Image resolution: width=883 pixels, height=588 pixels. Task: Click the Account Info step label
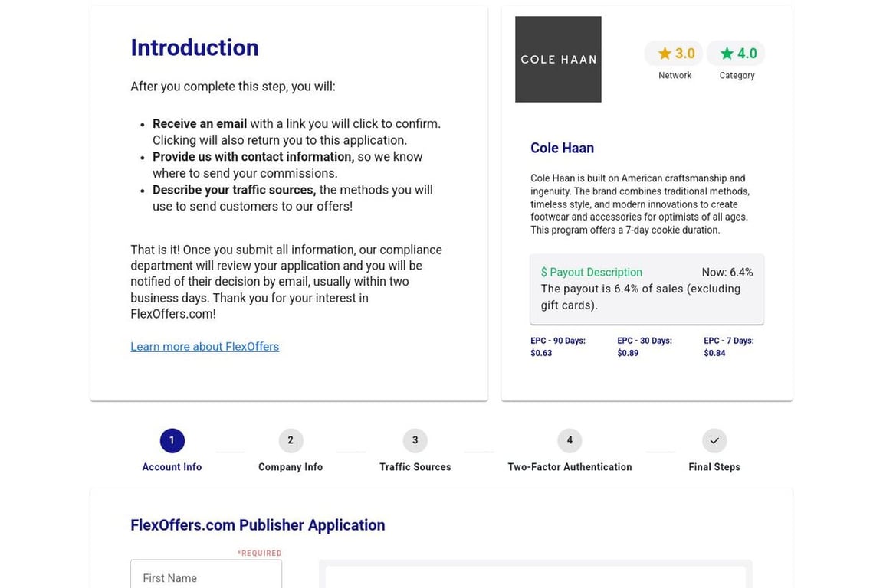pos(172,467)
